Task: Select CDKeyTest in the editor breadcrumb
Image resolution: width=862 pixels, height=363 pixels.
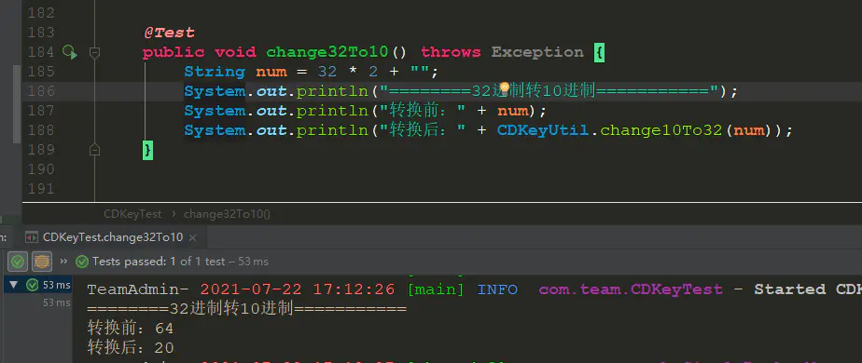Action: tap(132, 214)
